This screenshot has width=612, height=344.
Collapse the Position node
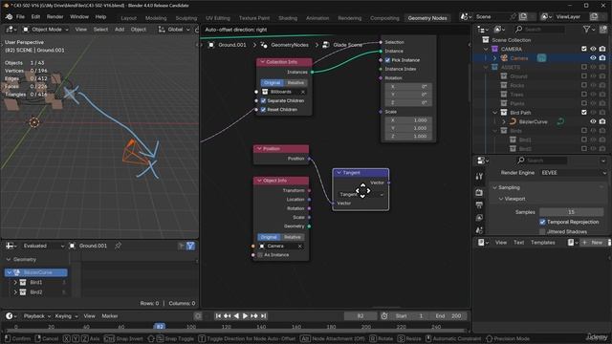pyautogui.click(x=259, y=149)
